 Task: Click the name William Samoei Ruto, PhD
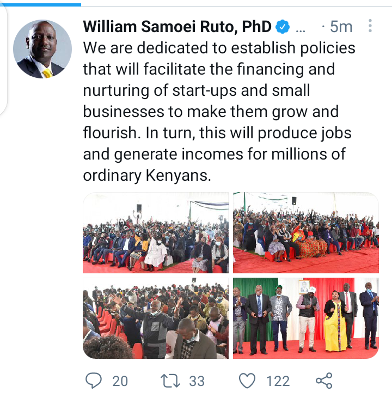coord(177,27)
